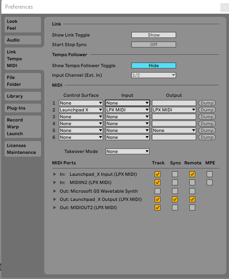The width and height of the screenshot is (229, 279).
Task: Open Control Surface dropdown in row 4
Action: point(81,123)
